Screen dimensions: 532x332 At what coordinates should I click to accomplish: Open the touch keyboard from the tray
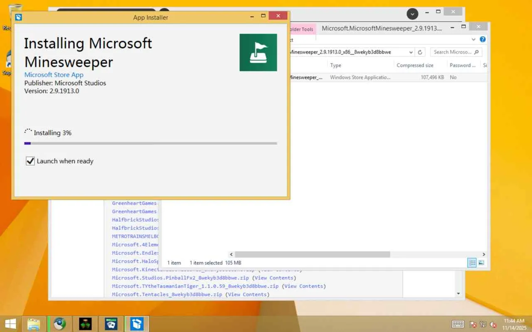click(458, 324)
